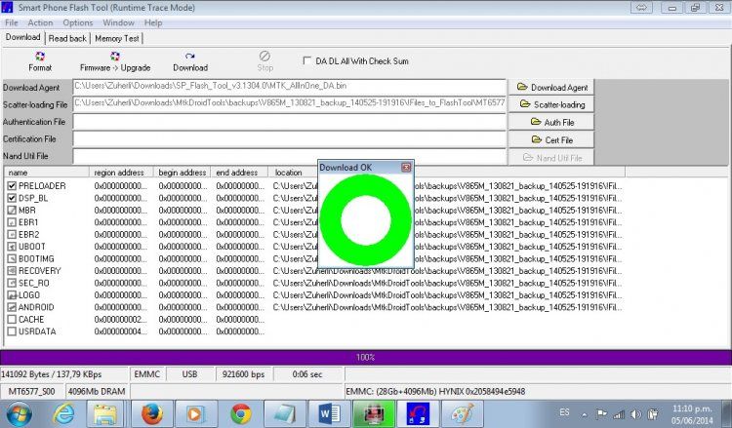
Task: Click the Scatter-loading button
Action: (551, 104)
